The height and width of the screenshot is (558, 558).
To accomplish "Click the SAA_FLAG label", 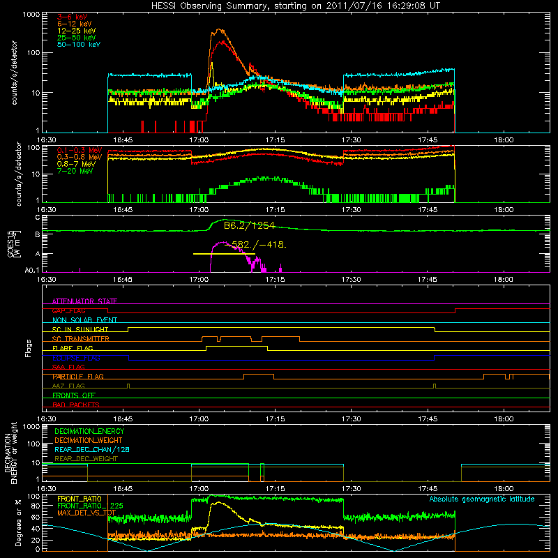I will pos(68,367).
